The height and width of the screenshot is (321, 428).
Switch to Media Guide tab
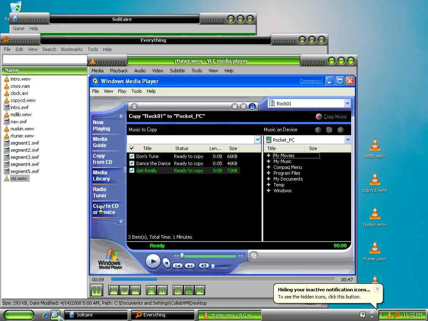100,142
